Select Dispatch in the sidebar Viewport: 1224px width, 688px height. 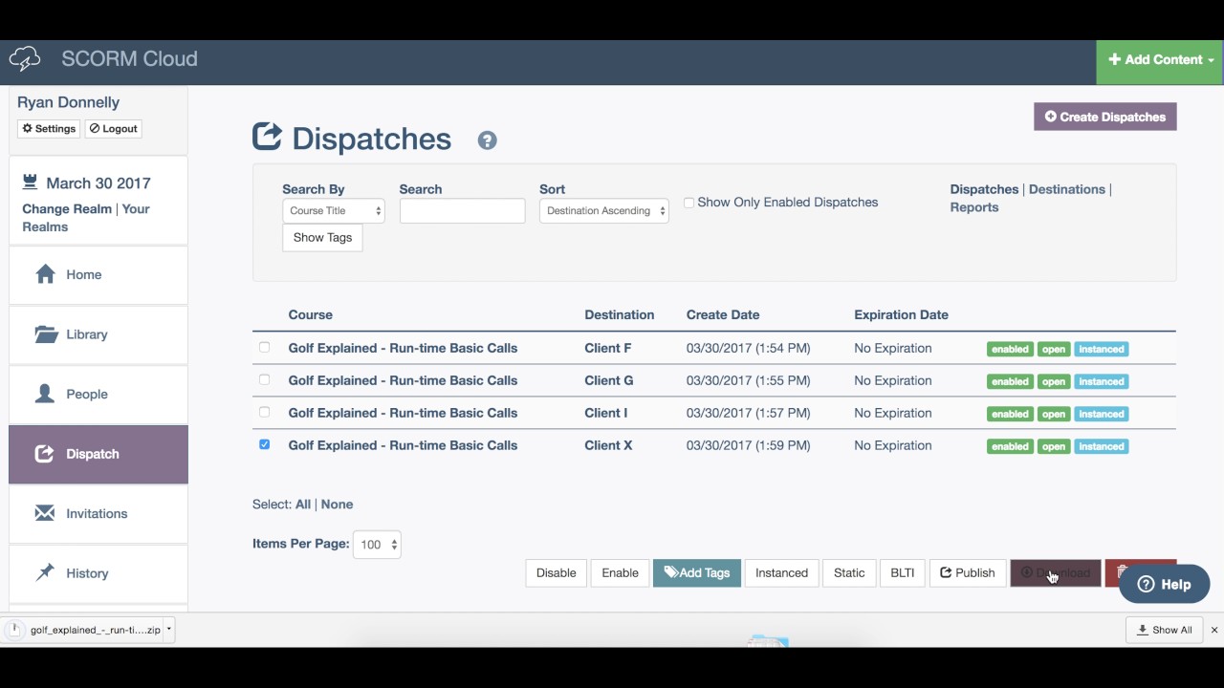coord(98,454)
